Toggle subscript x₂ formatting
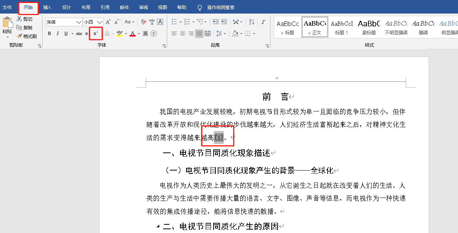 (x=87, y=34)
